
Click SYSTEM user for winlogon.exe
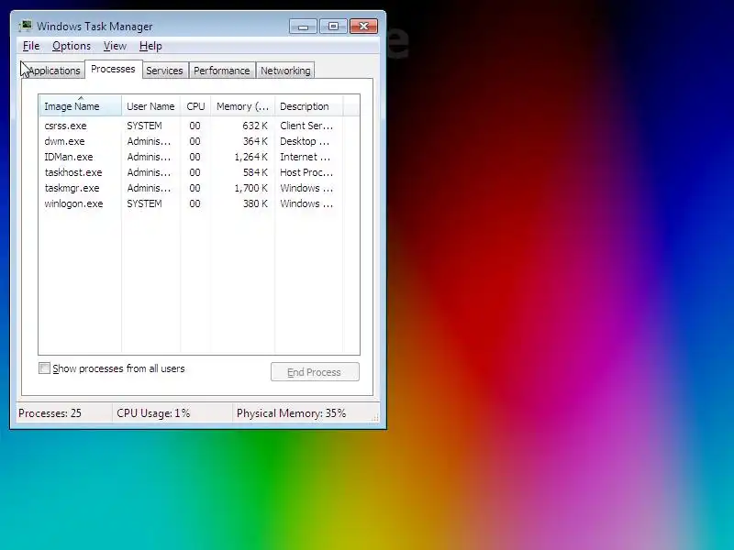coord(144,203)
